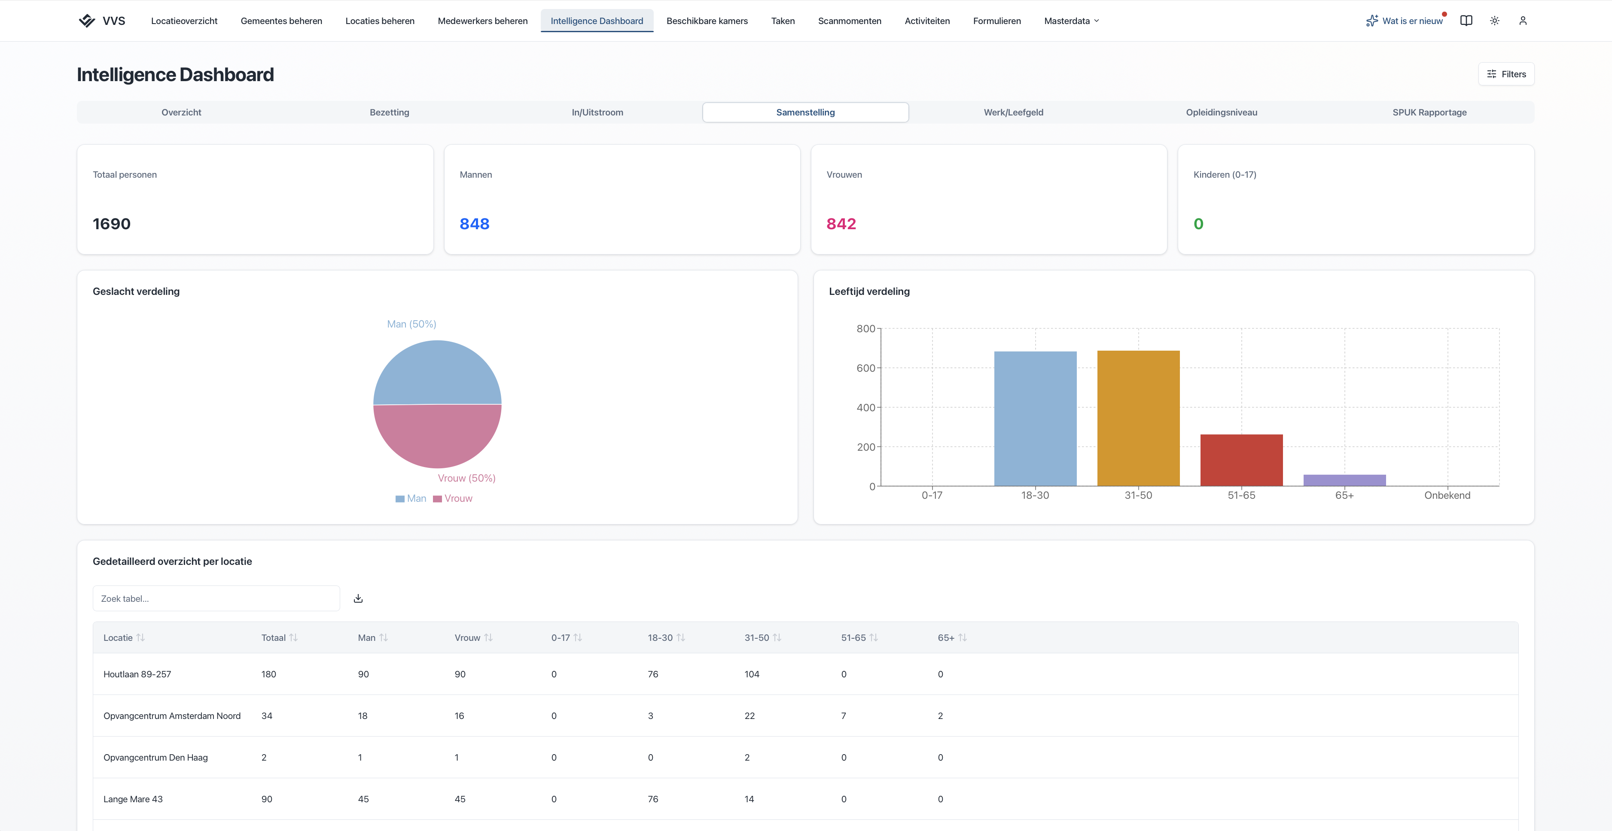Toggle the light/dark theme sun icon

pos(1494,21)
